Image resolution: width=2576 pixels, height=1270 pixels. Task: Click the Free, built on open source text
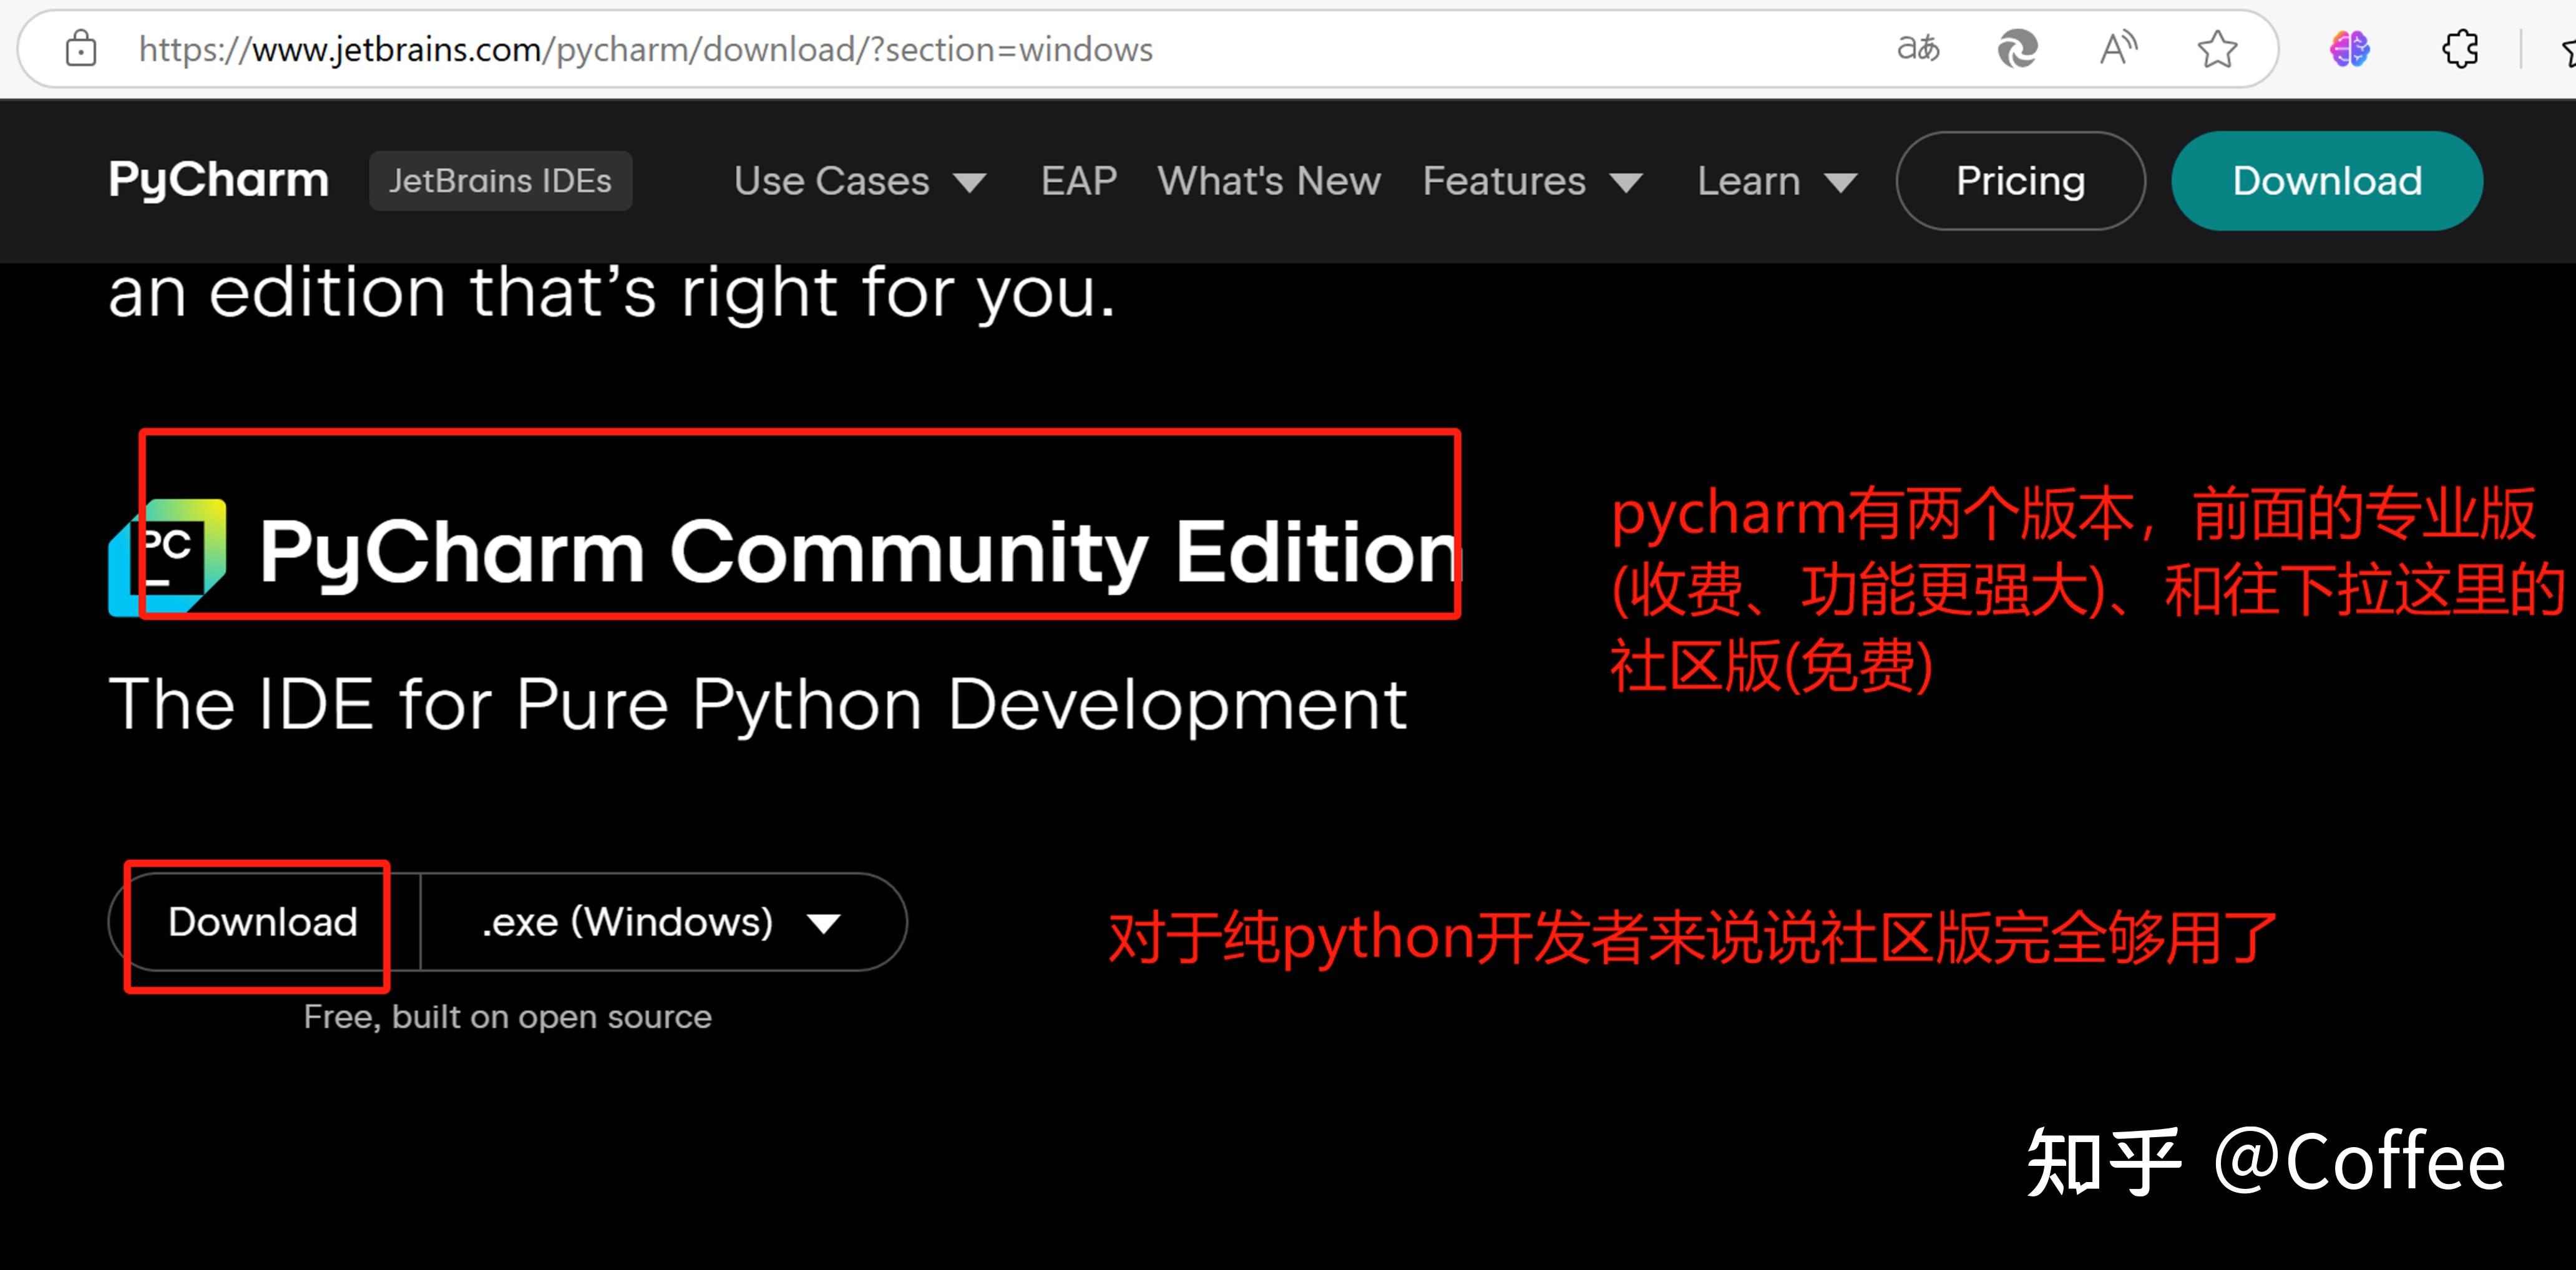pyautogui.click(x=507, y=1016)
